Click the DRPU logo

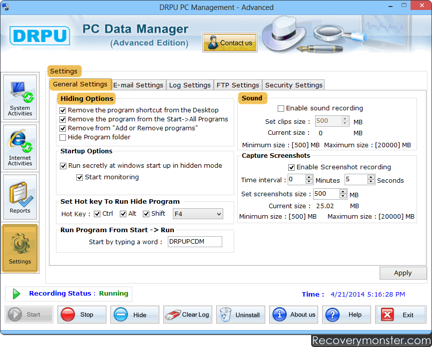39,35
